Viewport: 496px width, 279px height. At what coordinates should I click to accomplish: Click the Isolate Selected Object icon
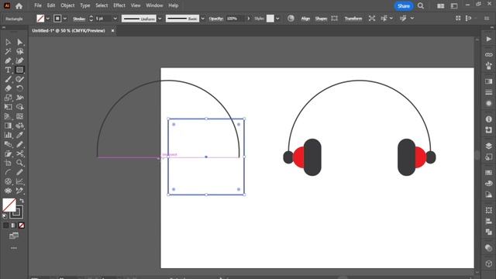[x=372, y=19]
